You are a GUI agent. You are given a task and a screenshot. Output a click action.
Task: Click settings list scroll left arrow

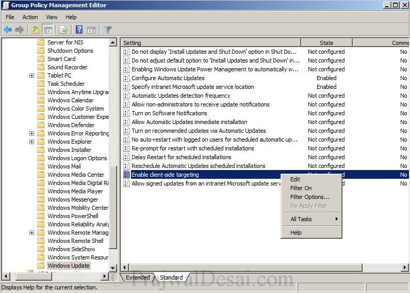124,267
